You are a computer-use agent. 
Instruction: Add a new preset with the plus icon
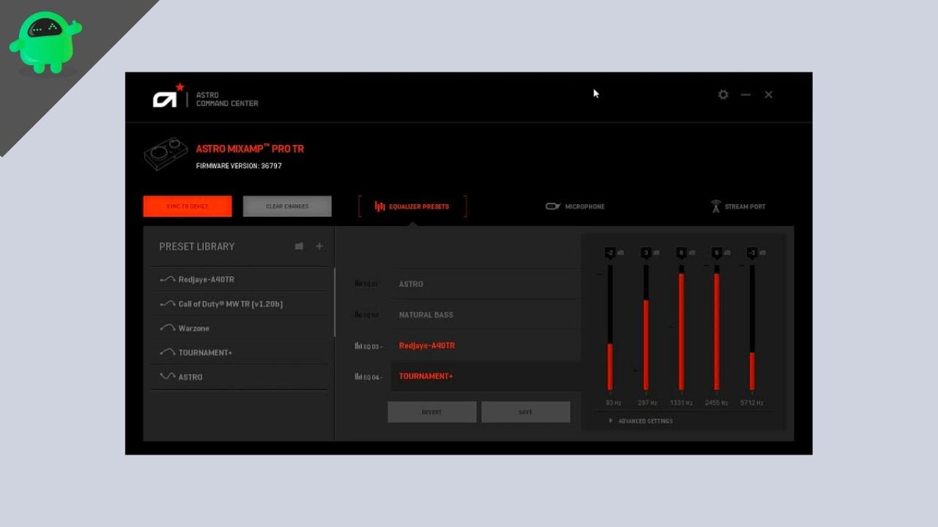320,246
